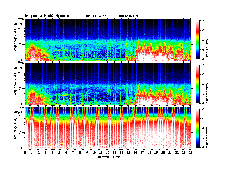Click the "Magnetic Field Spectra" title

(x=47, y=16)
